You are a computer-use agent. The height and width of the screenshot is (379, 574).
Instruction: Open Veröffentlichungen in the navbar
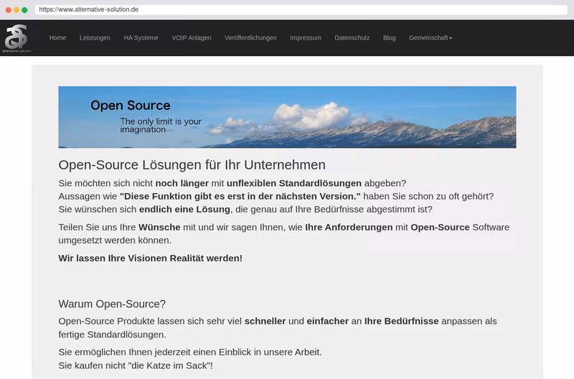[x=250, y=38]
